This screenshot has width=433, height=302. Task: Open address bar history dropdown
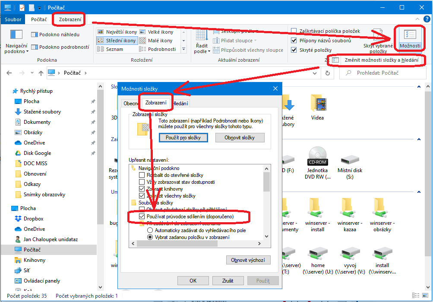point(315,73)
